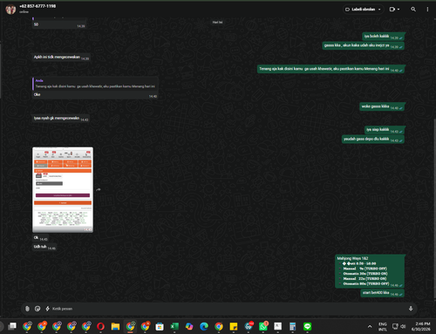This screenshot has width=436, height=334.
Task: Select the sent message "iya boleh kakkk"
Action: [x=383, y=37]
